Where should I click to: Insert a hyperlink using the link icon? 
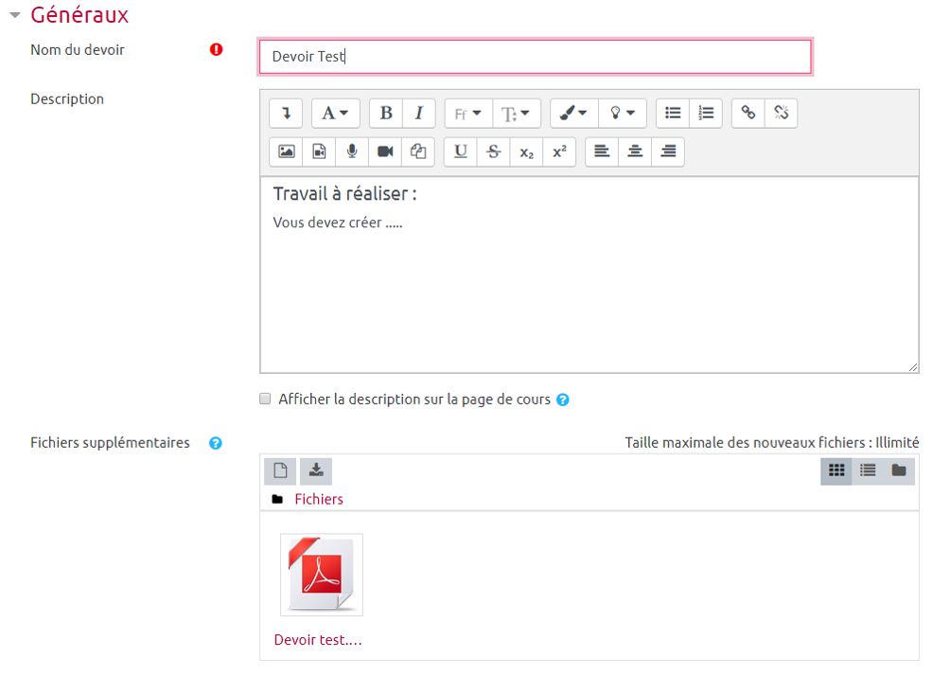(x=748, y=114)
